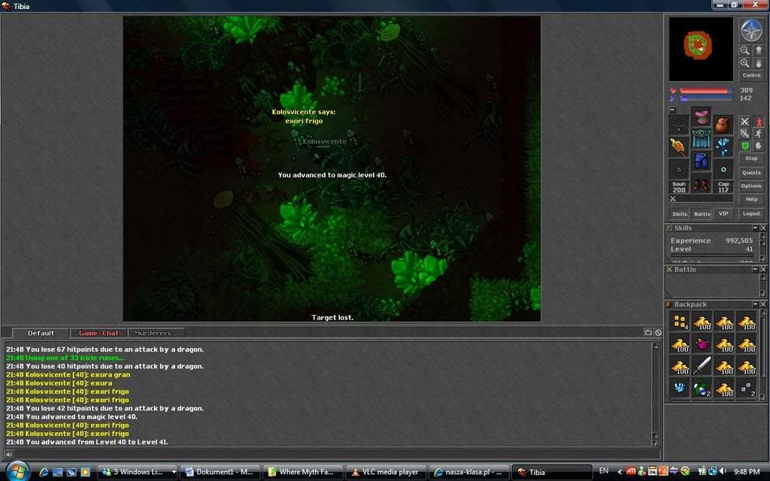Select offensive fight mode with crossed swords
This screenshot has width=770, height=481.
point(745,121)
